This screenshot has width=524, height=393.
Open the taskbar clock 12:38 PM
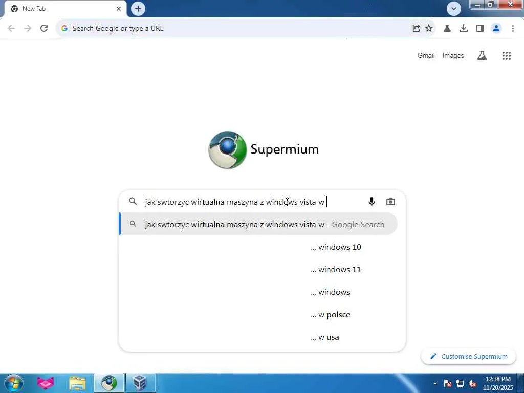(x=497, y=383)
